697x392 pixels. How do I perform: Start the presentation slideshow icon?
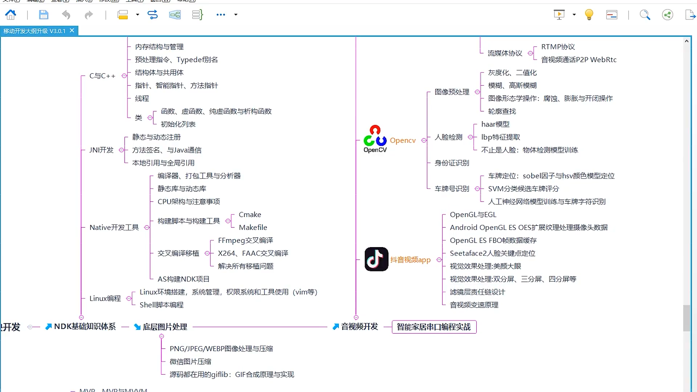coord(559,15)
